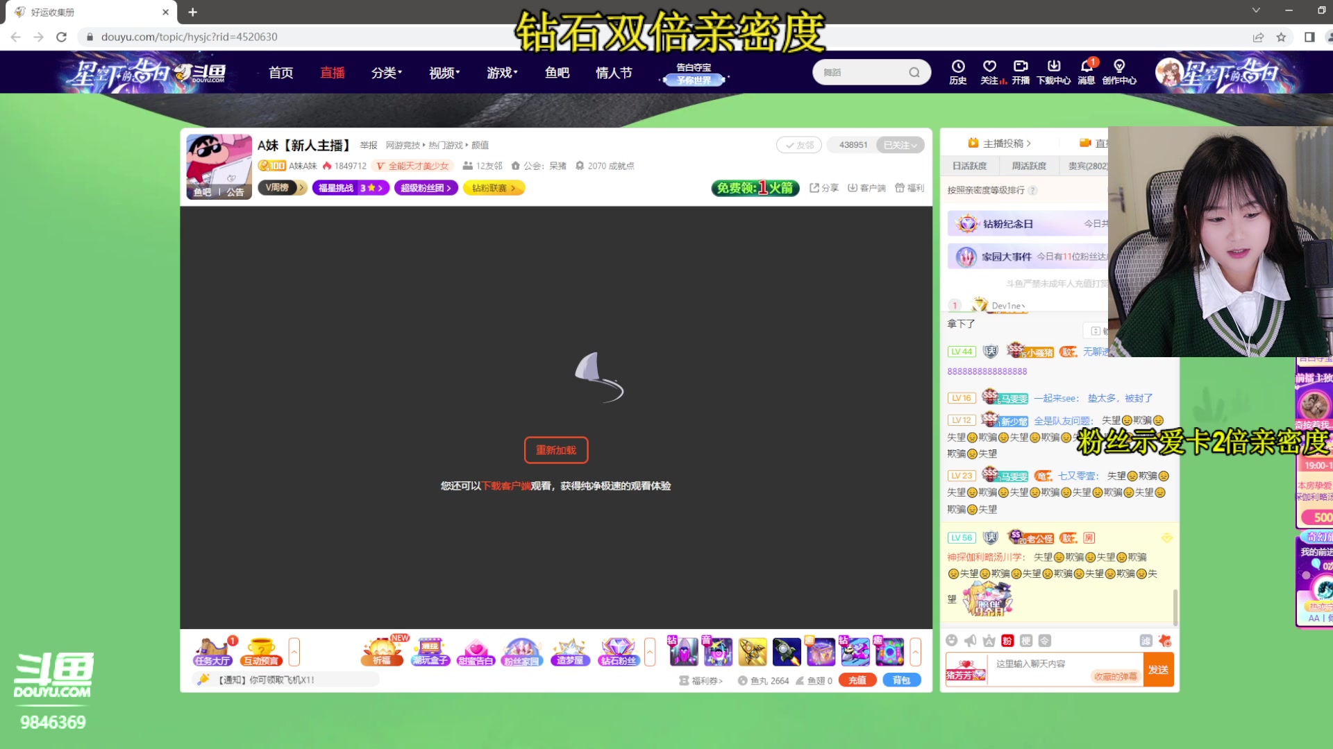Open 情人节 menu item
Viewport: 1333px width, 749px height.
pos(614,73)
